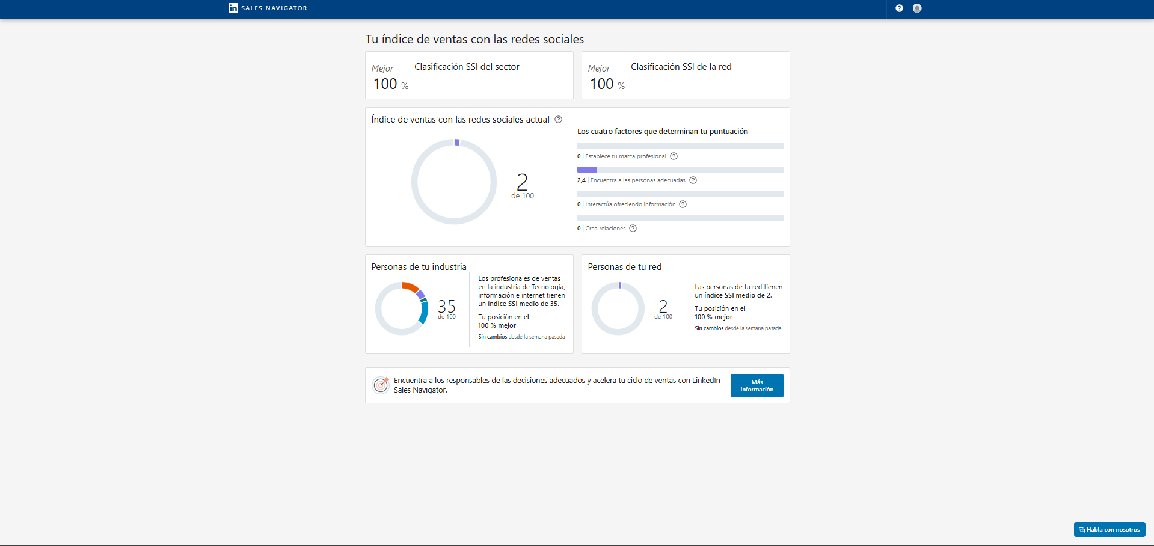Click the score 2 de 100 in main chart
The width and height of the screenshot is (1154, 546).
point(523,186)
